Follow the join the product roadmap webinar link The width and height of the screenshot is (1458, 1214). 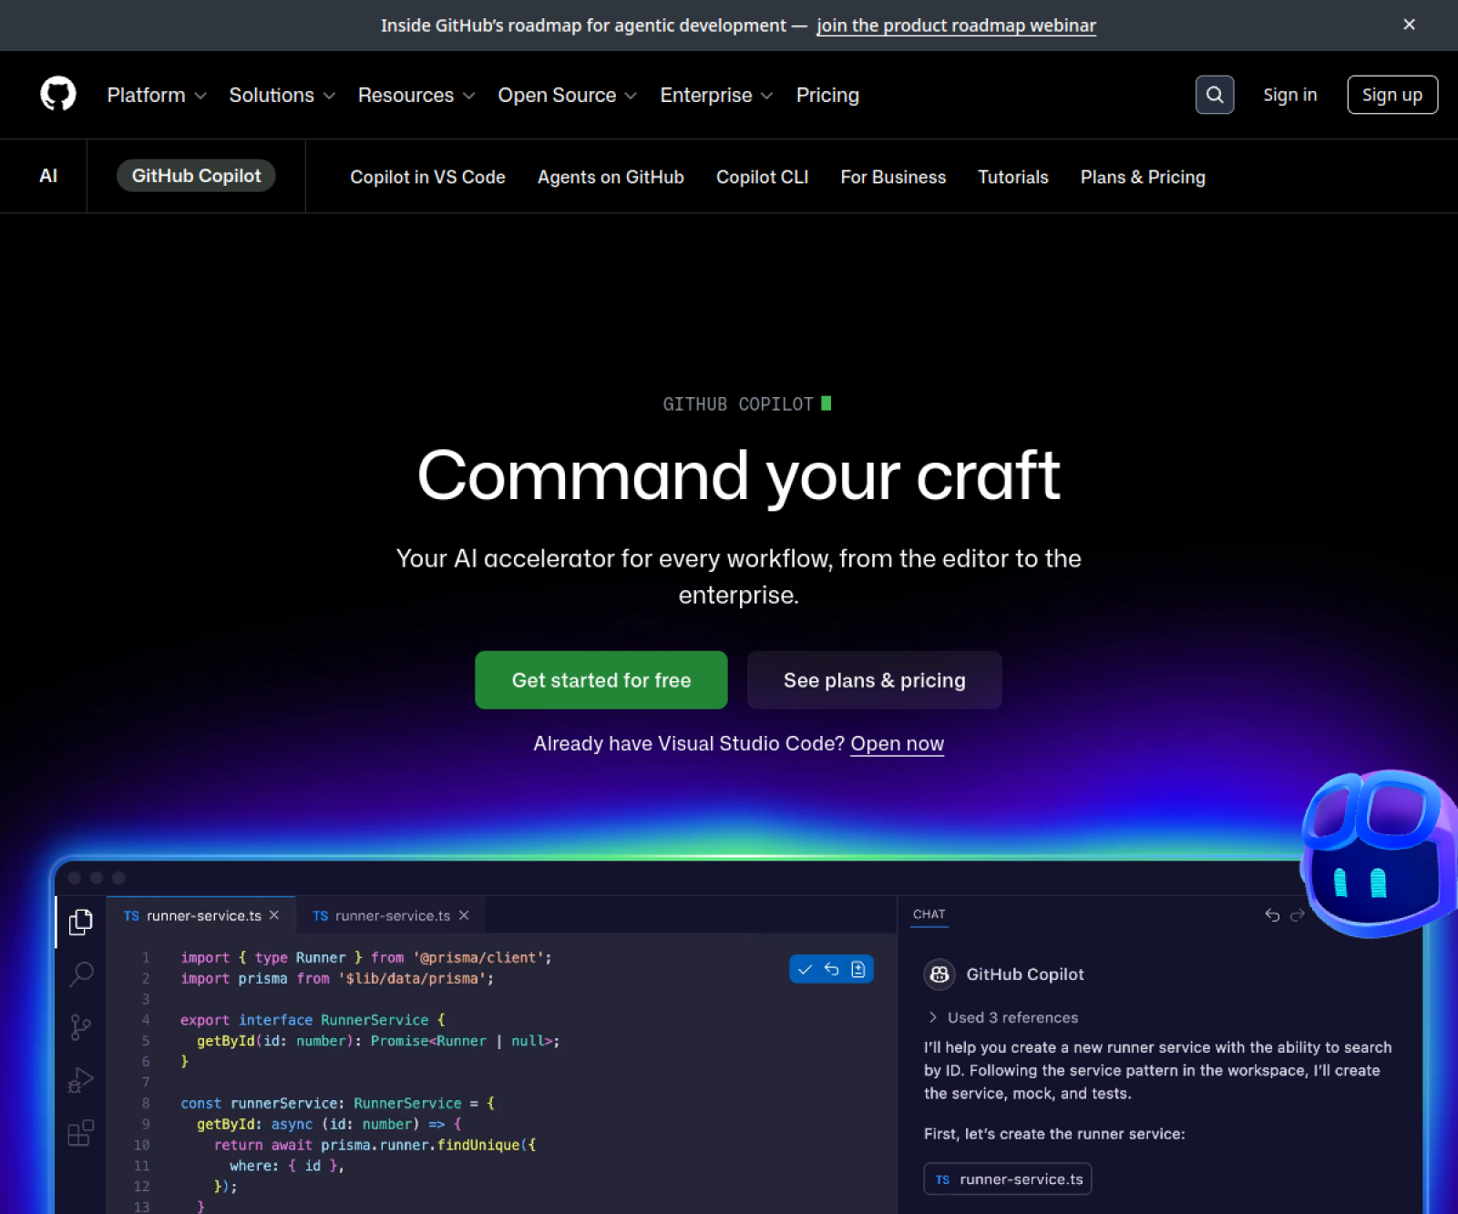[x=956, y=26]
